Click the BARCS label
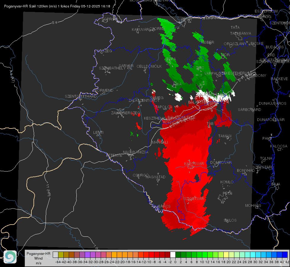The image size is (290, 267). (164, 206)
